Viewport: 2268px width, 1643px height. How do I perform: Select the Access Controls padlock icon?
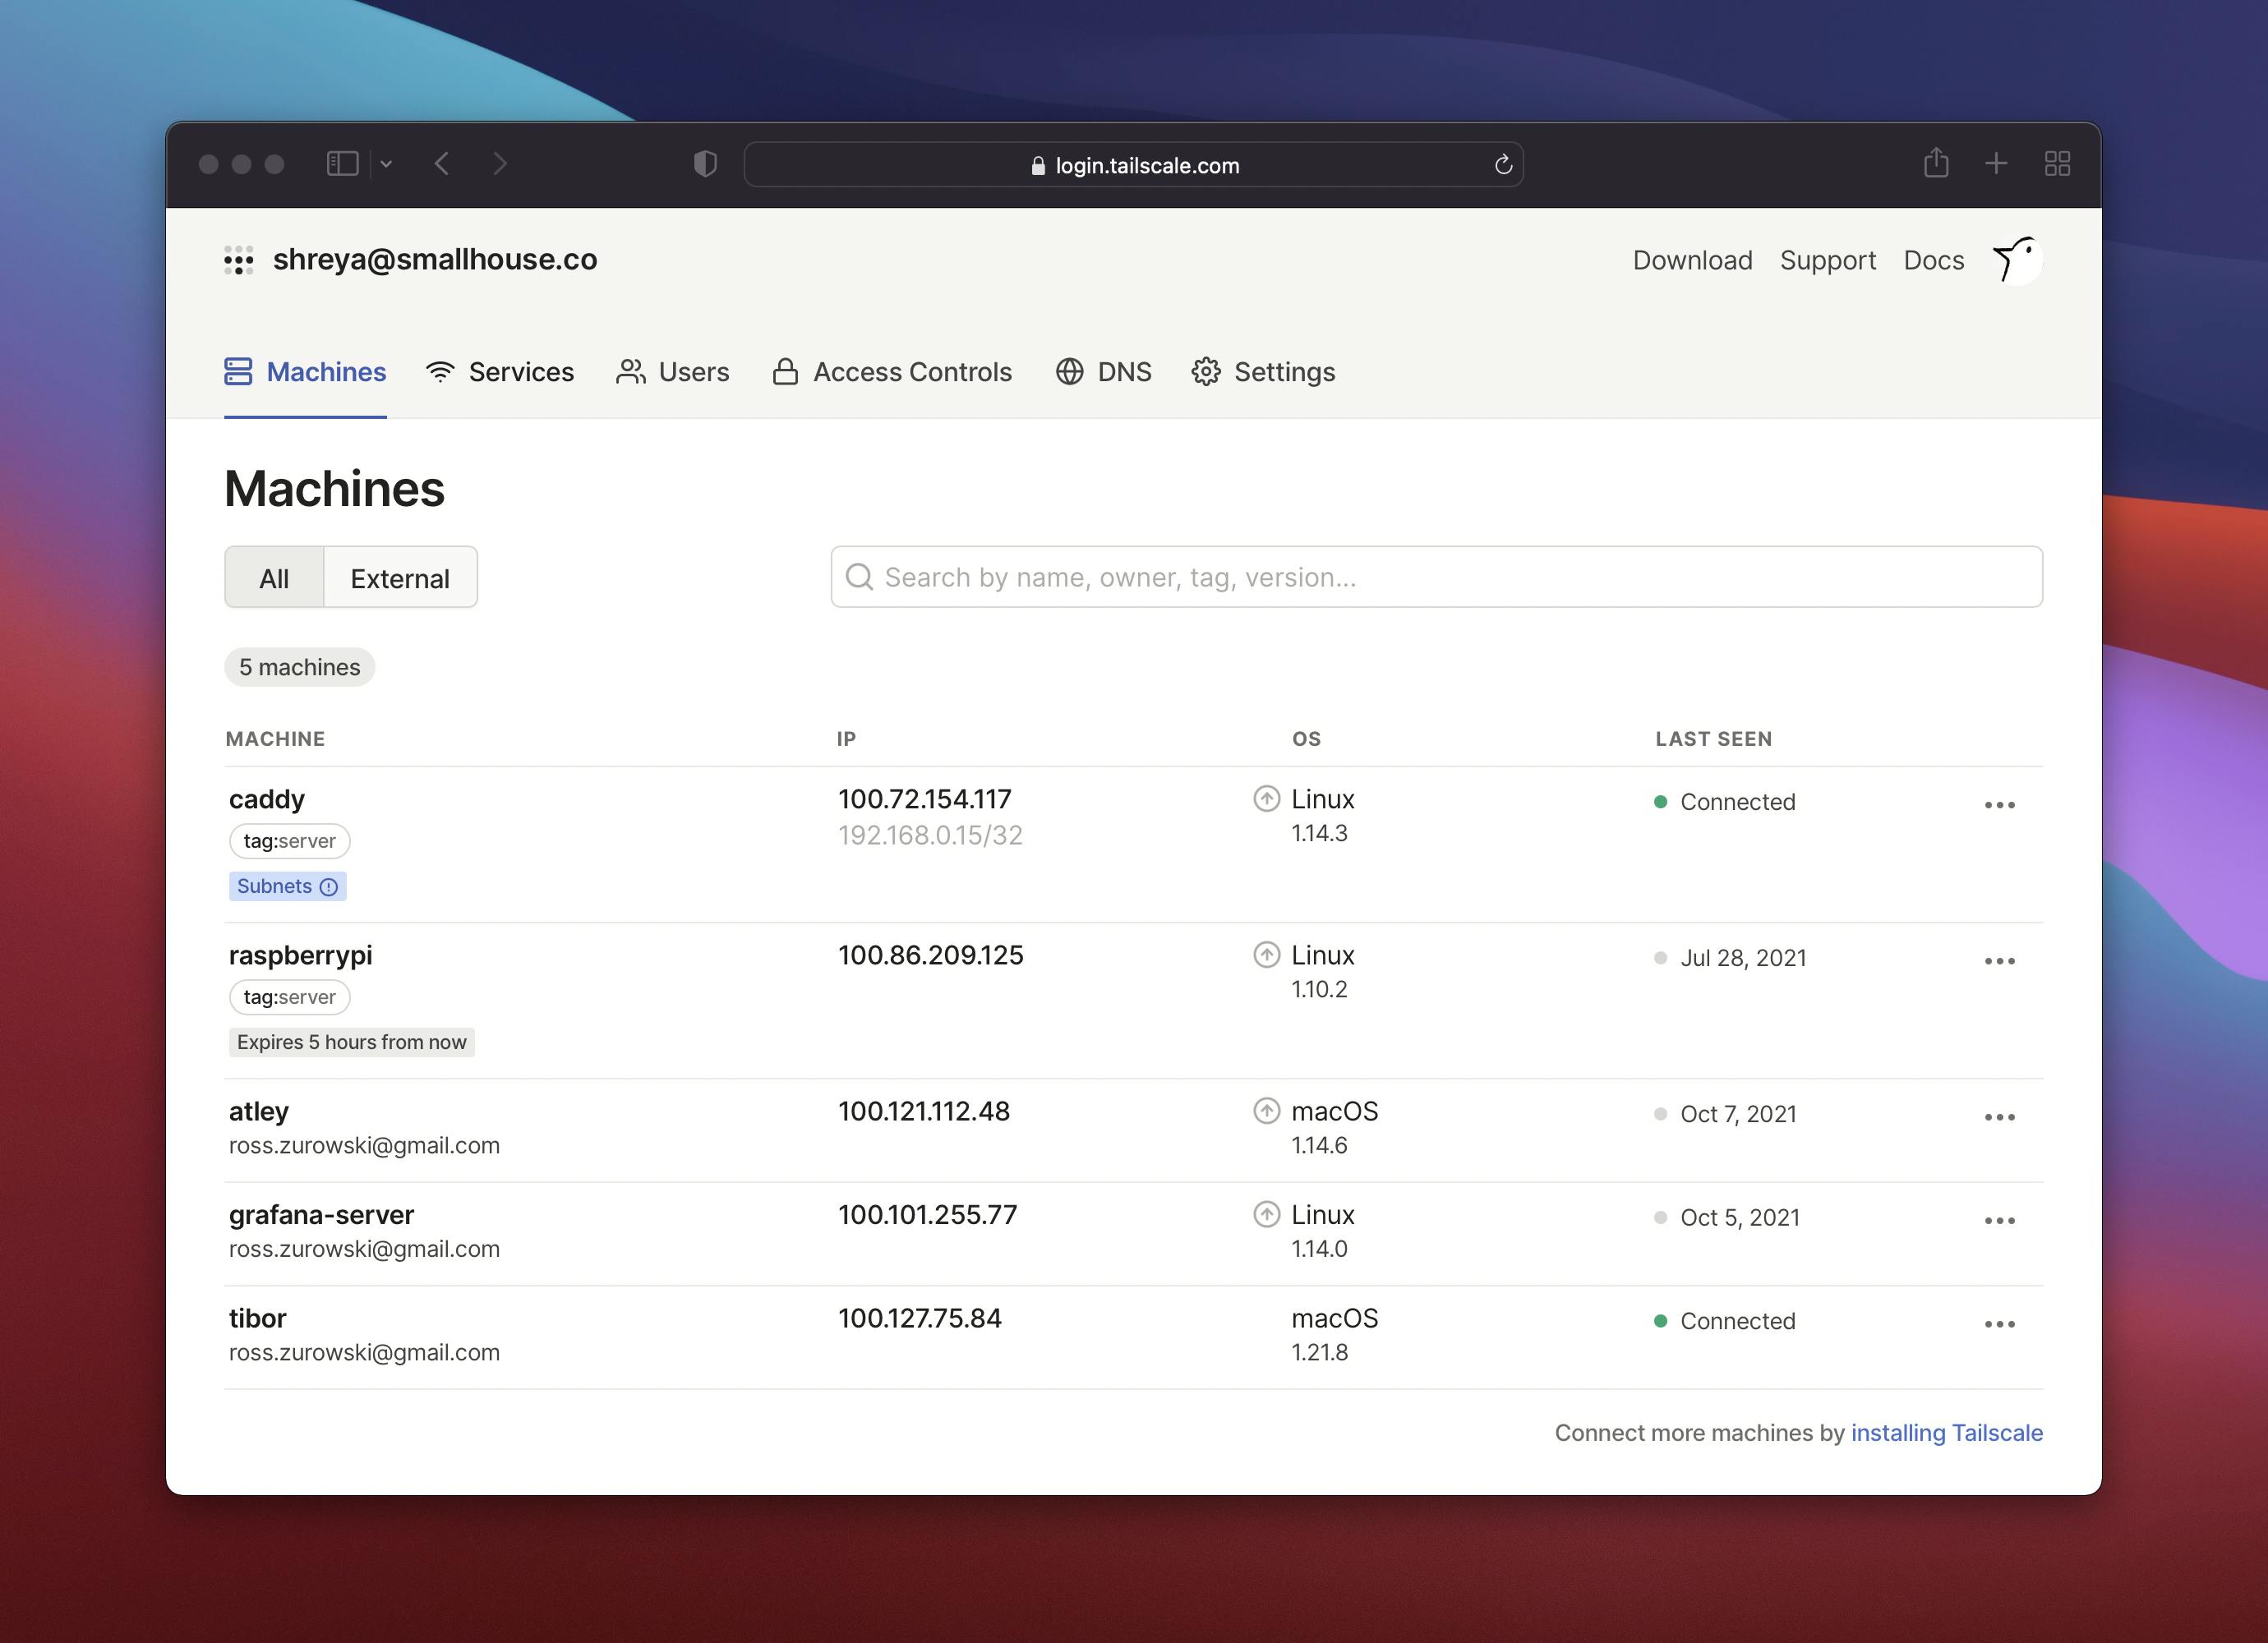(786, 371)
